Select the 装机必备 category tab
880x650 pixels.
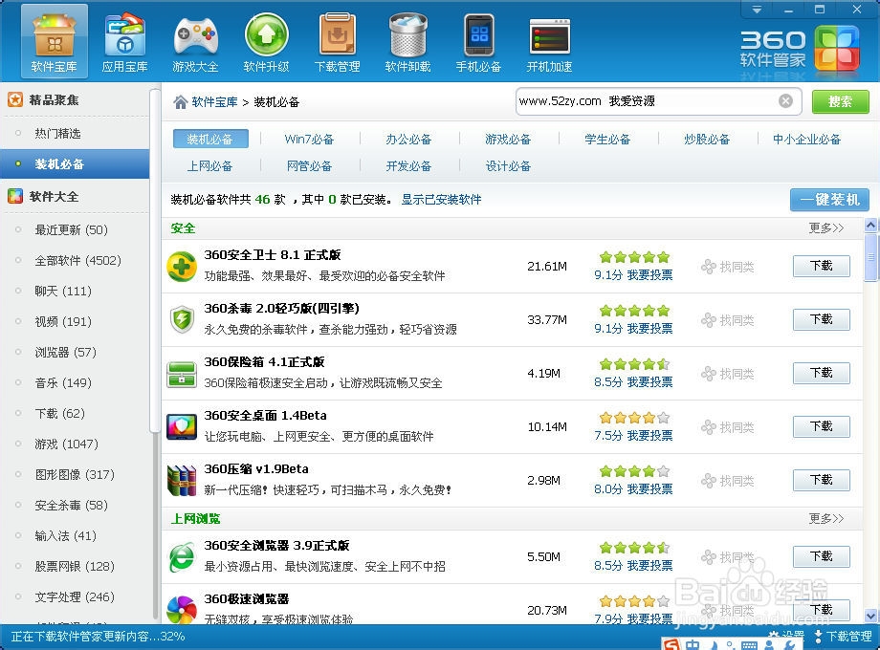(x=209, y=140)
